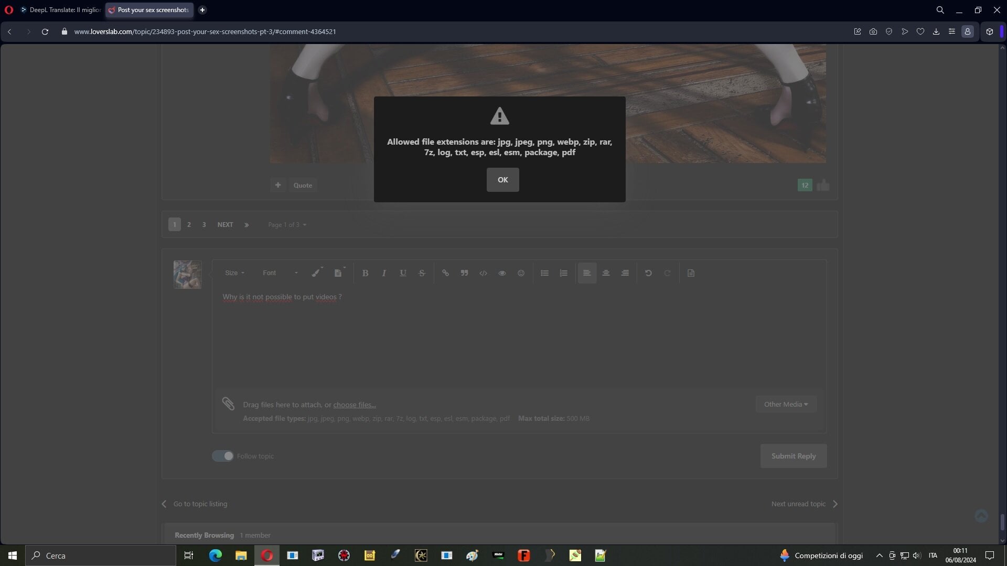The height and width of the screenshot is (566, 1007).
Task: Open Microsoft Edge from the taskbar
Action: [x=216, y=556]
